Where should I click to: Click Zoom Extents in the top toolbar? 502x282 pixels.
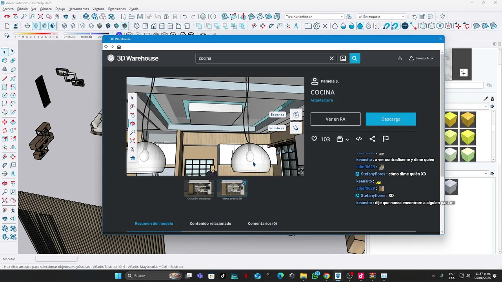coord(40,17)
